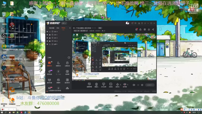Click the unlock padlock icon in header
The width and height of the screenshot is (202, 114).
140,29
